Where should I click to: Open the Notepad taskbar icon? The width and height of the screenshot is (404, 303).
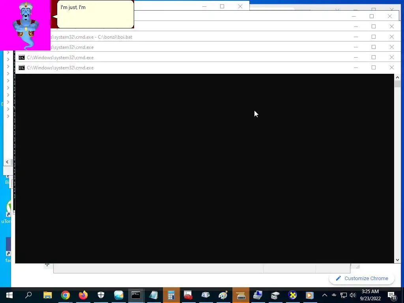click(x=153, y=295)
